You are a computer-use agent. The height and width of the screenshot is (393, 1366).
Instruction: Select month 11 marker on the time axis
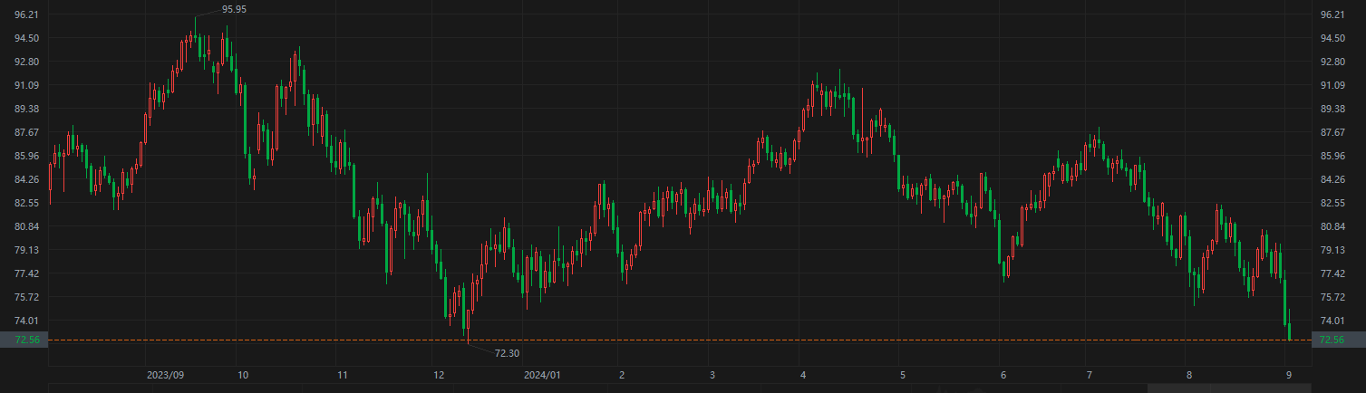coord(342,374)
